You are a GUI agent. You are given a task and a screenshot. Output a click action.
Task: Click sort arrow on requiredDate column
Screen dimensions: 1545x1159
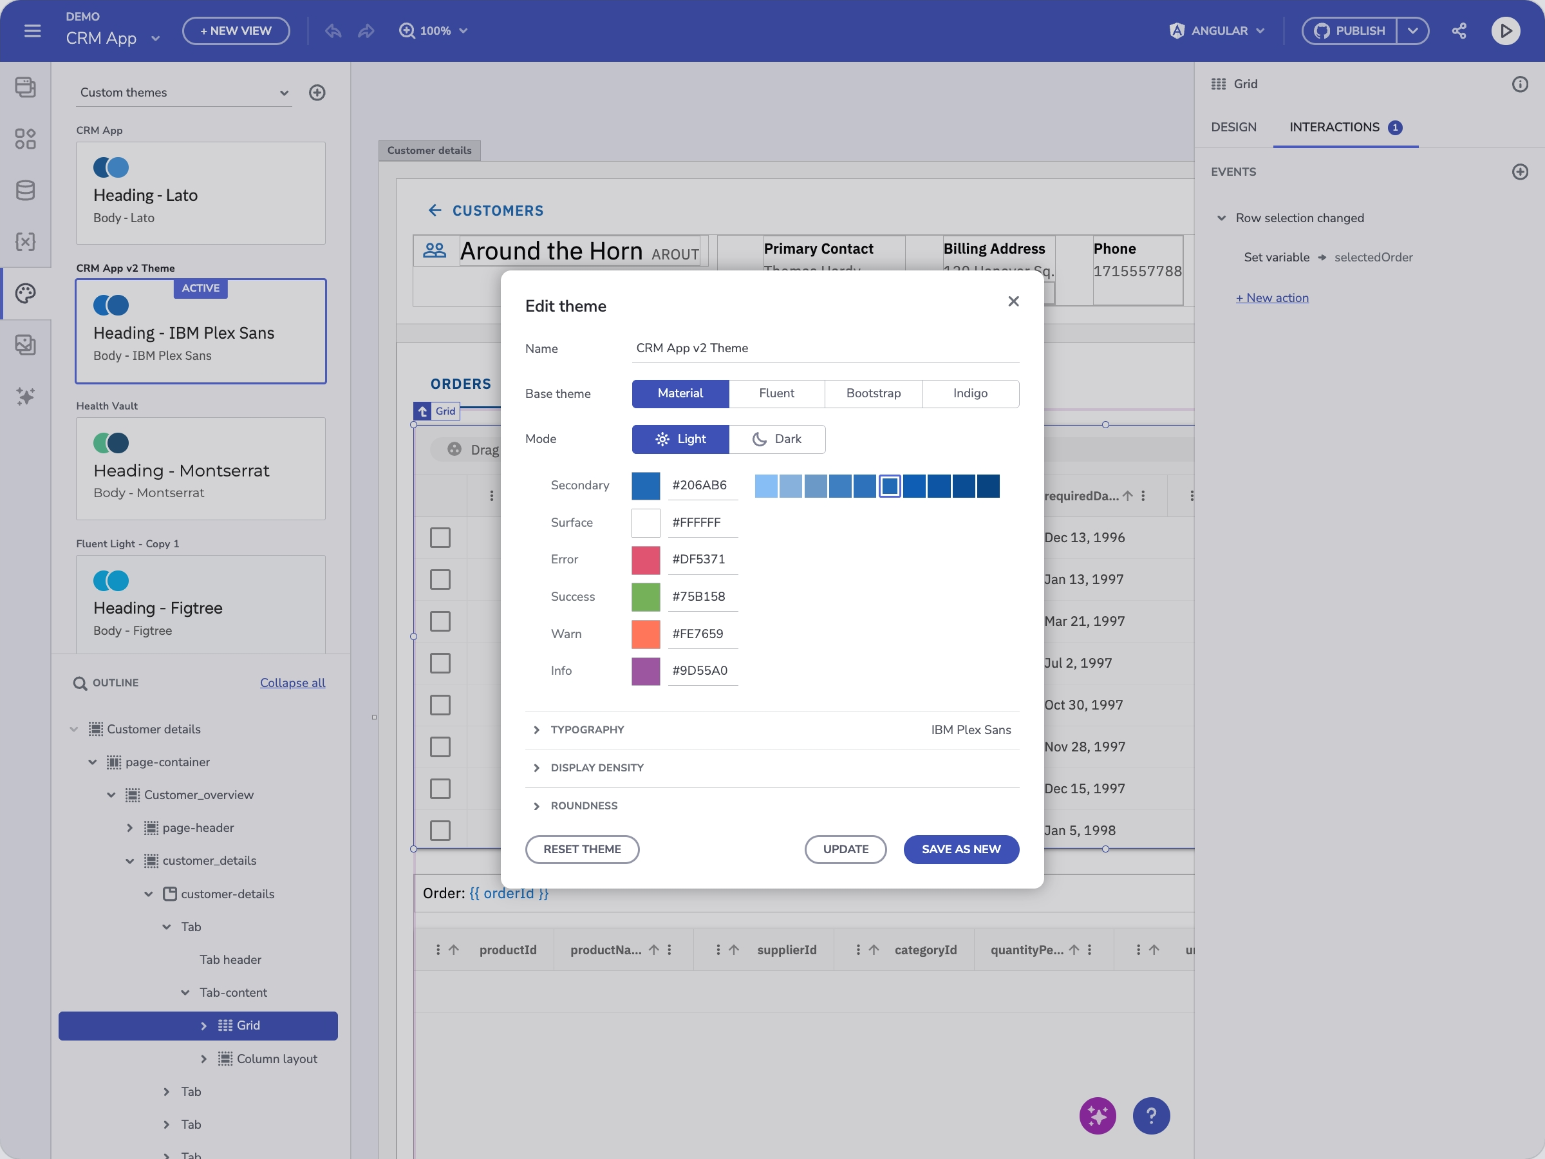pos(1127,495)
